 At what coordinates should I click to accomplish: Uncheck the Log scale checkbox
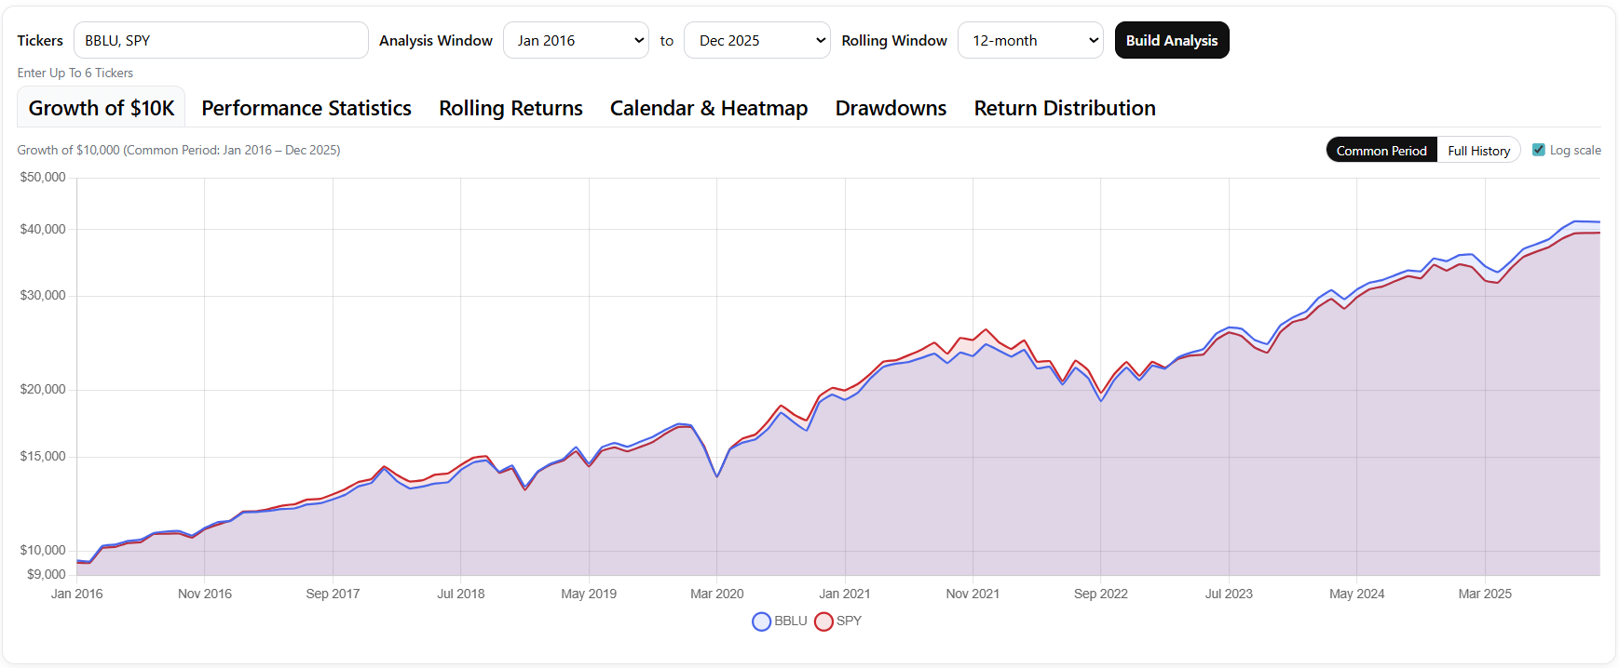[1539, 150]
